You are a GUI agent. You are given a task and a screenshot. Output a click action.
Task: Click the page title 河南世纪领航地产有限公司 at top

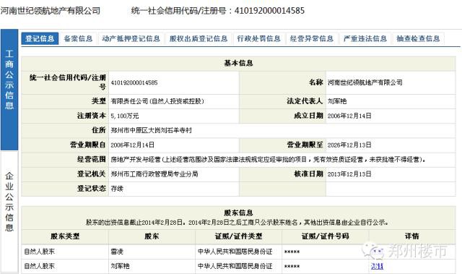pos(51,11)
